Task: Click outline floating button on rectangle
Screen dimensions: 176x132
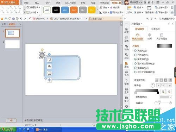Action: point(49,73)
